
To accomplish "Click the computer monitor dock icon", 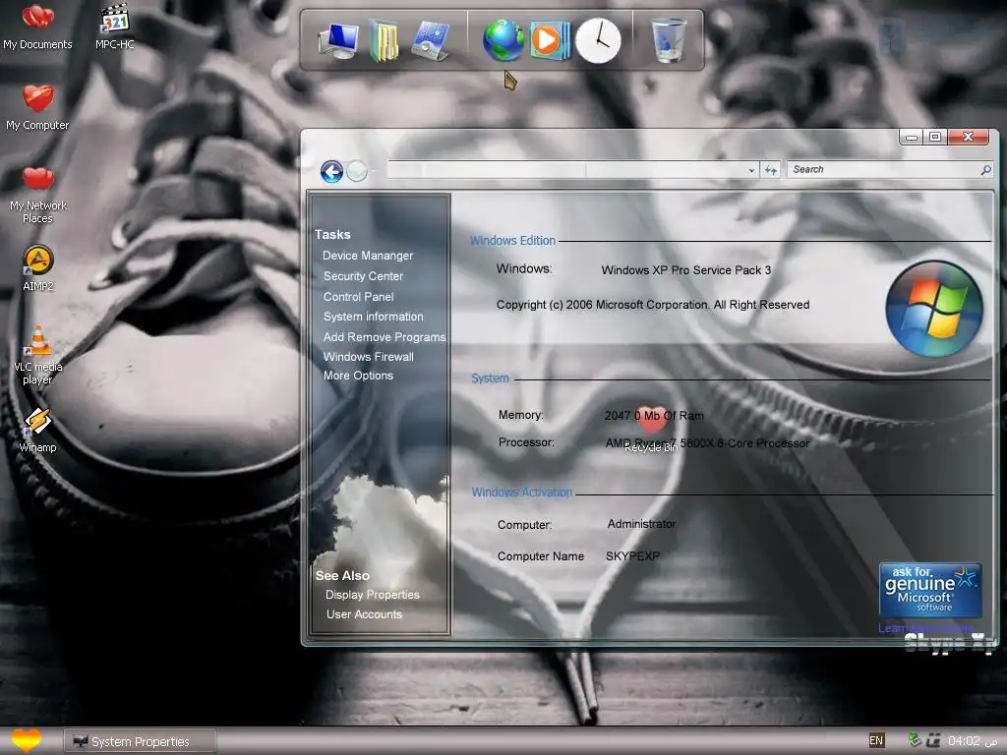I will (x=338, y=40).
